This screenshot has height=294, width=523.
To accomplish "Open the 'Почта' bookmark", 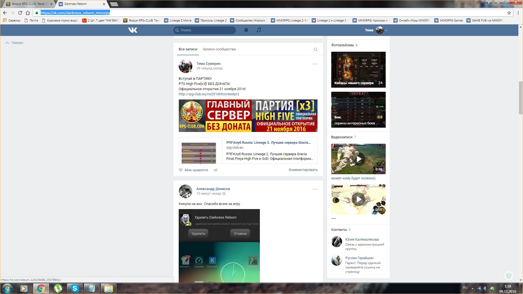I will coord(31,20).
